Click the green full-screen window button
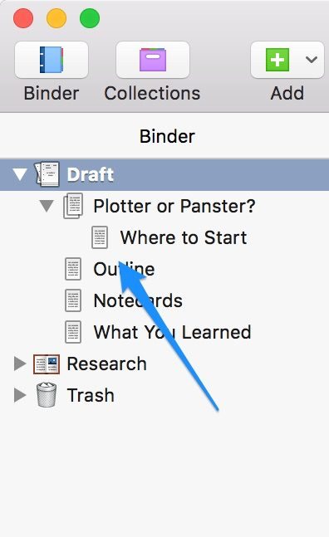 tap(90, 18)
